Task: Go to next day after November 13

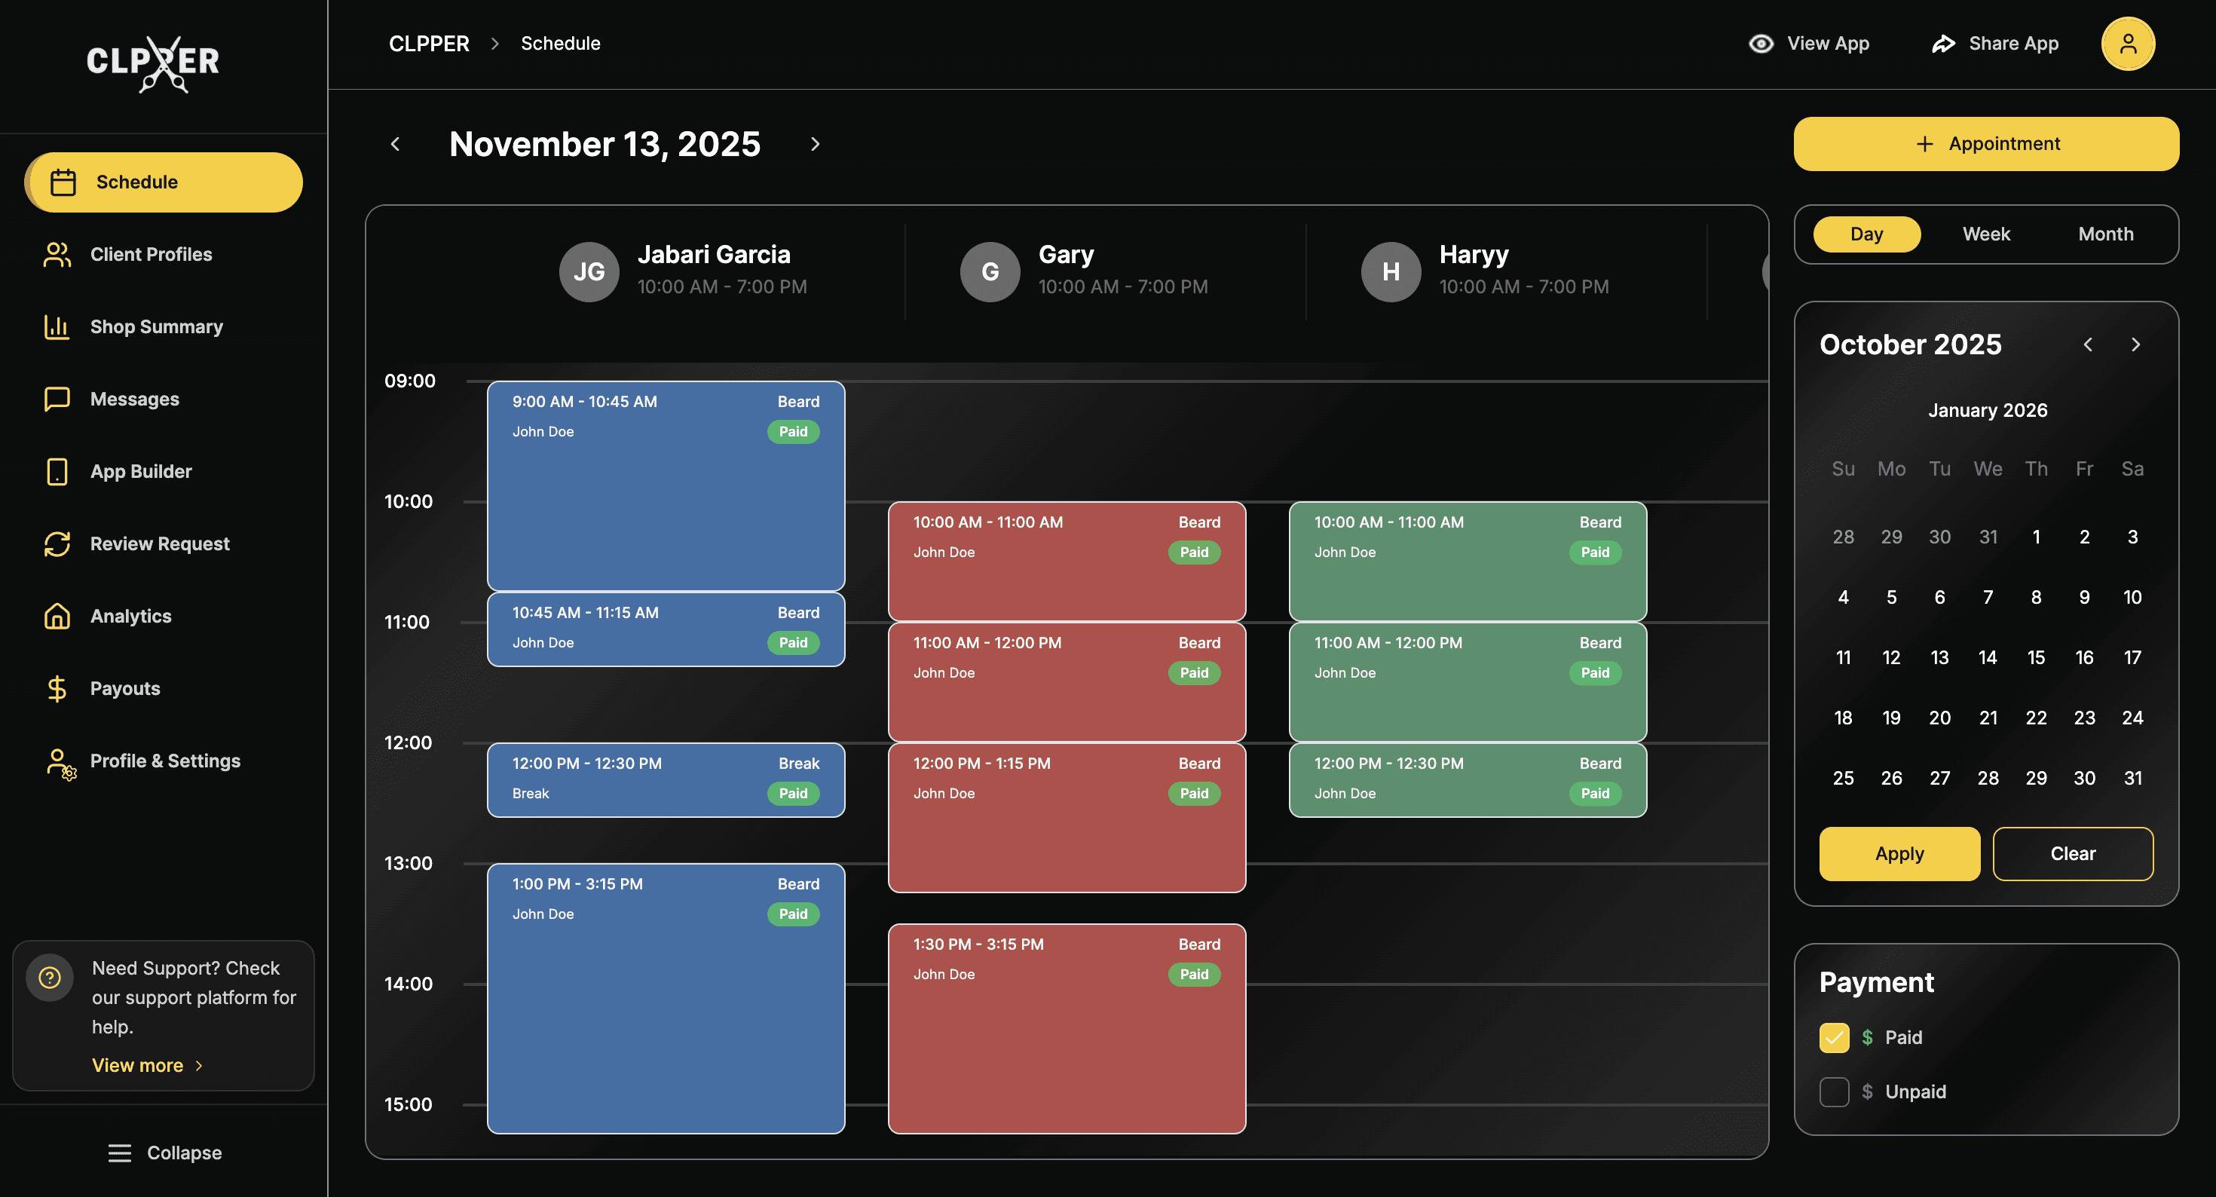Action: 815,145
